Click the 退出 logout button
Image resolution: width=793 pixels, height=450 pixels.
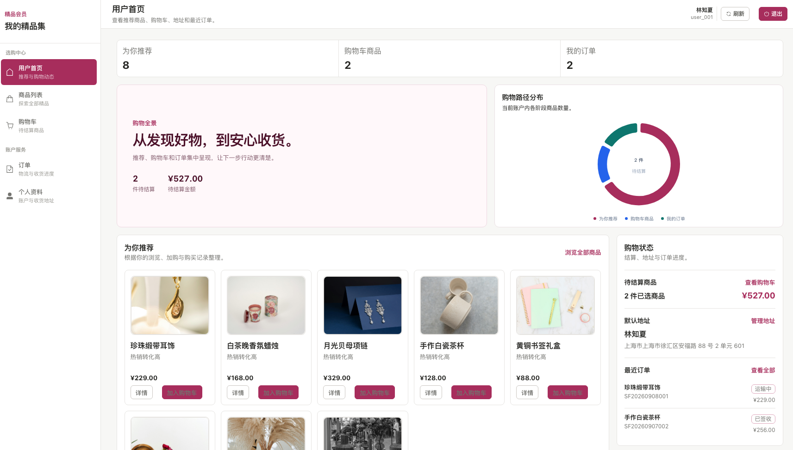(773, 14)
